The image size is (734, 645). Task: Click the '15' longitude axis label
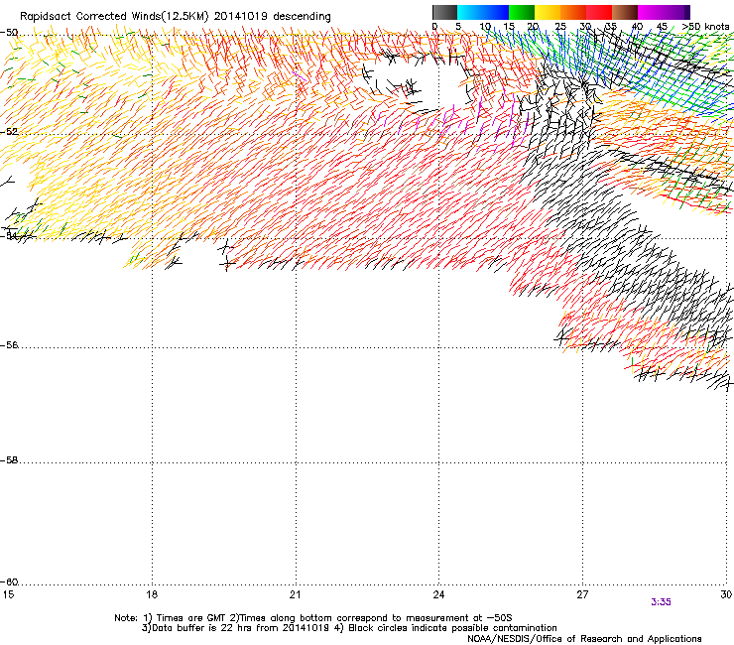click(8, 594)
